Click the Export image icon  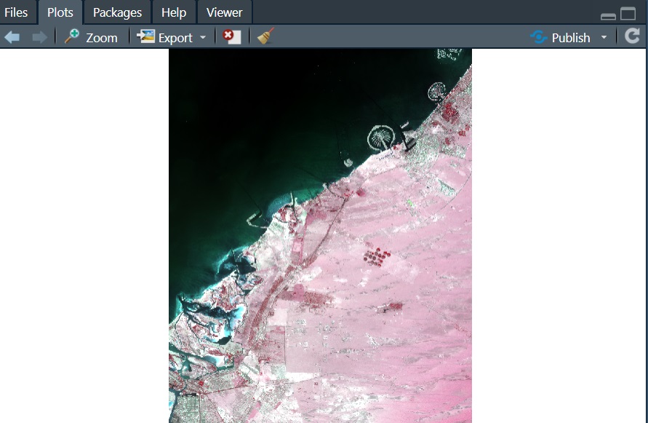click(x=146, y=37)
